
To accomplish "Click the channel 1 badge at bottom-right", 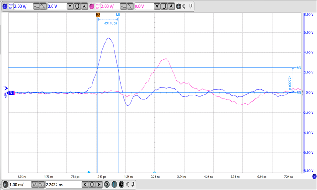I will [314, 177].
